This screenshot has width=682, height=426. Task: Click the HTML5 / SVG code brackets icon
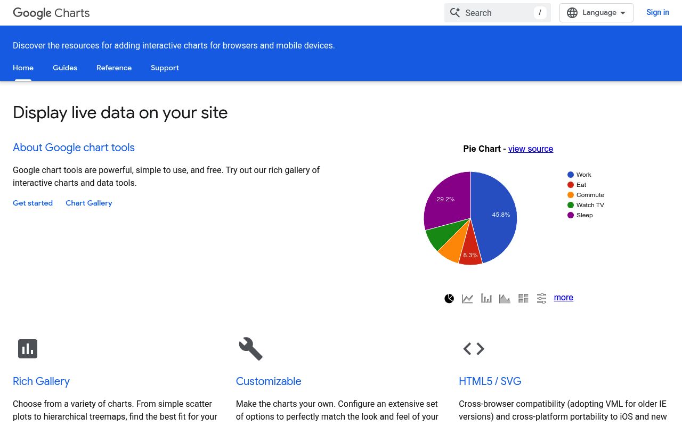pos(474,349)
